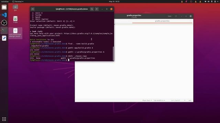The image size is (220, 123).
Task: Switch to Terminal via its dock icon
Action: click(x=4, y=30)
